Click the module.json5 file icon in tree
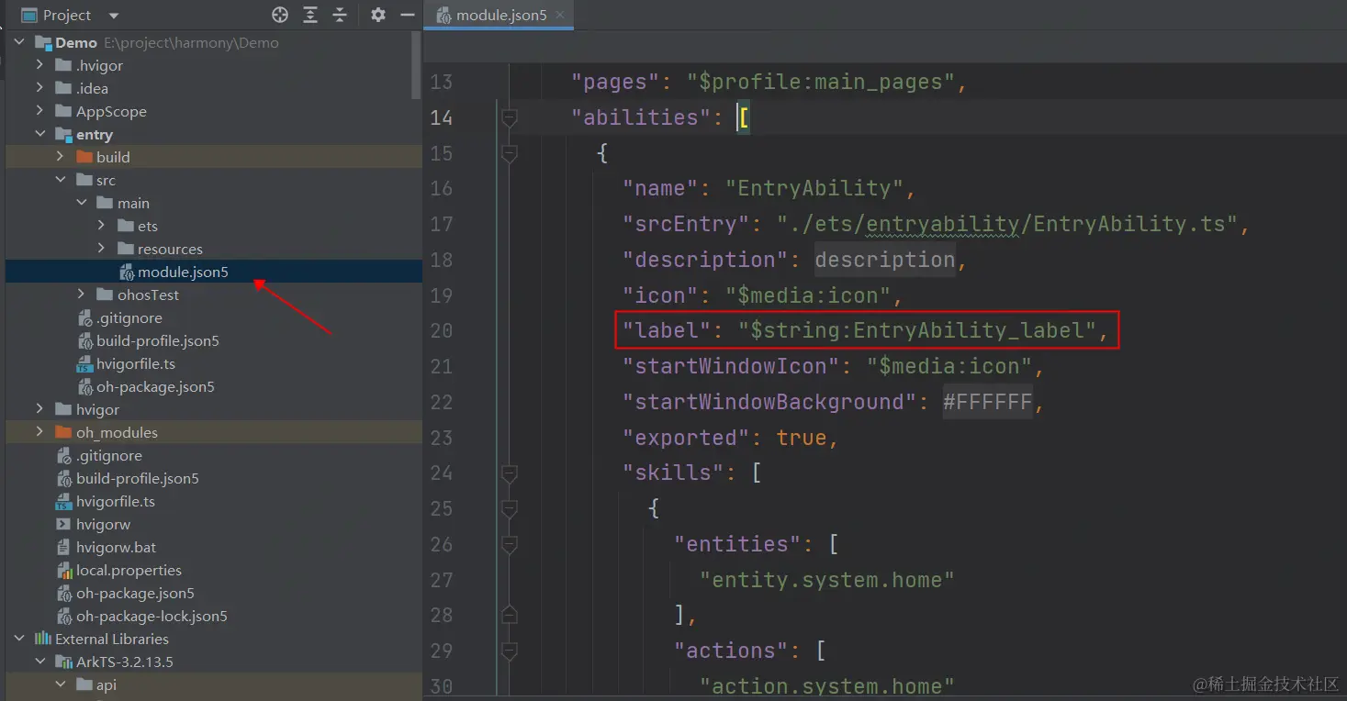This screenshot has height=701, width=1347. (x=126, y=272)
